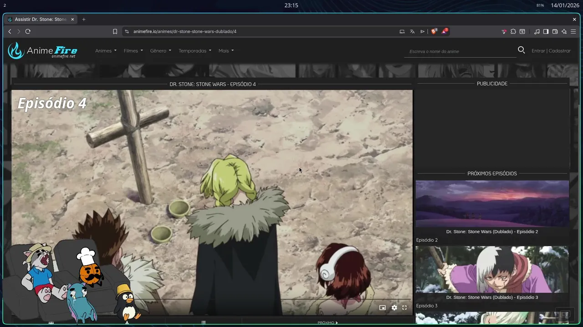The image size is (583, 327).
Task: Click the floating list button at bottom right
Action: [x=565, y=314]
